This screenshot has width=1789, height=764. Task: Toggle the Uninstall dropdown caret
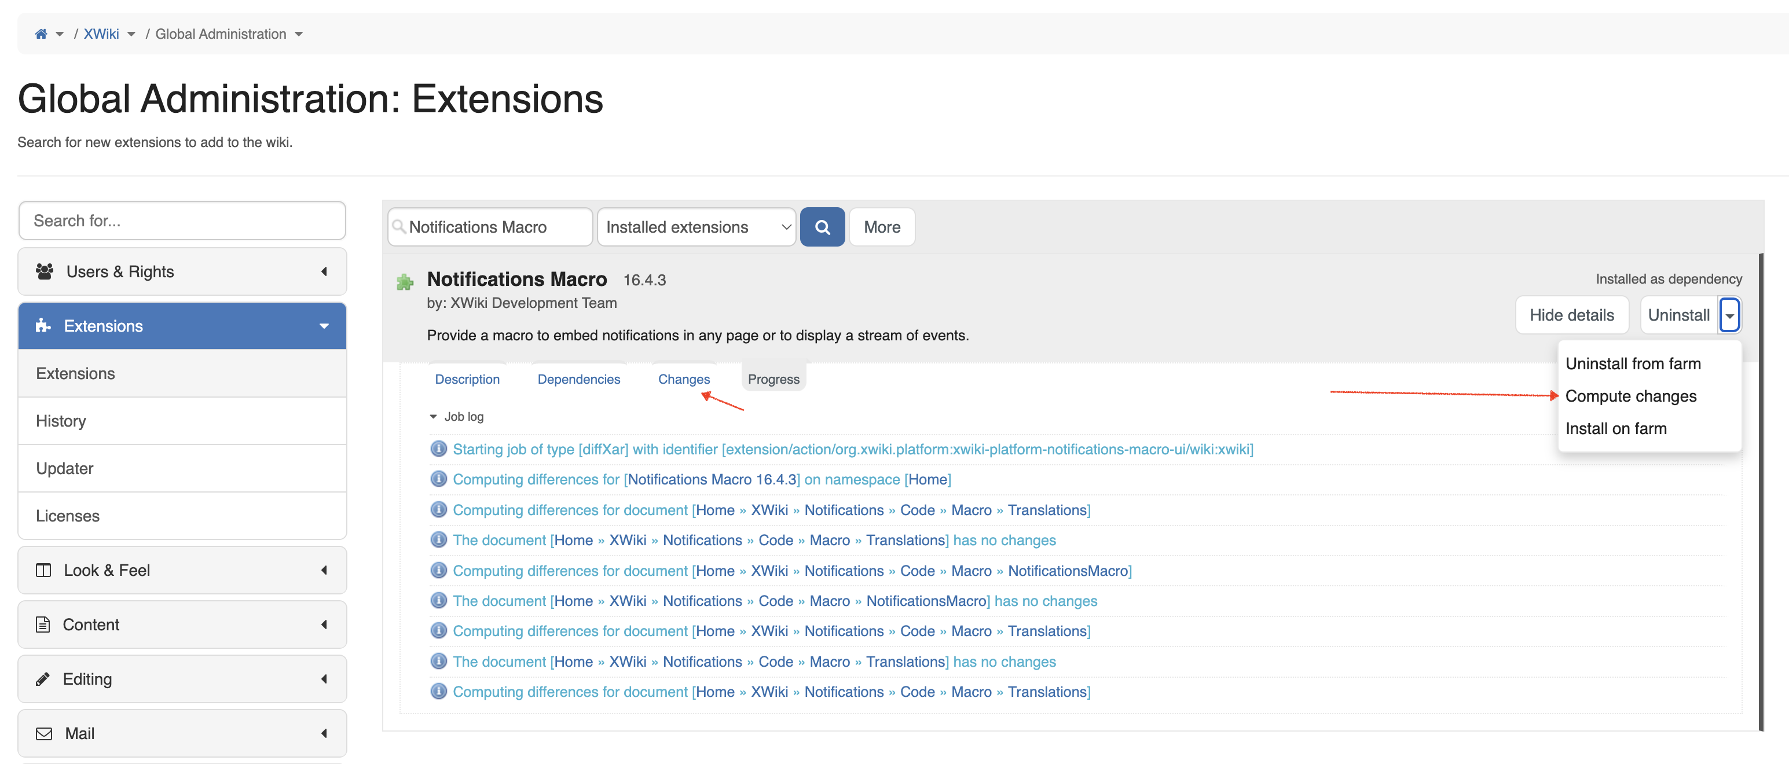click(x=1729, y=315)
